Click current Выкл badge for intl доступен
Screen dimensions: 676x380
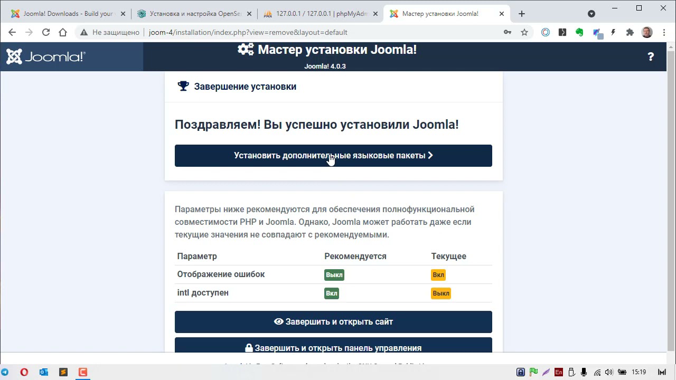tap(441, 293)
